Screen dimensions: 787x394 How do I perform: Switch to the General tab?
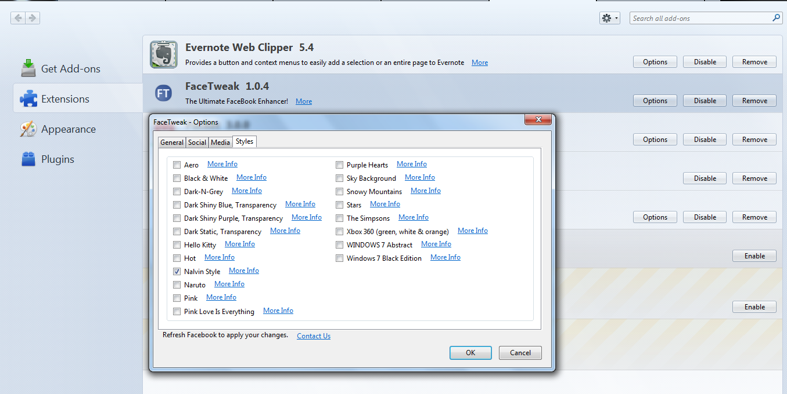(172, 143)
